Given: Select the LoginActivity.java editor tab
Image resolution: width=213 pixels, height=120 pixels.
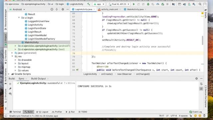Looking at the screenshot, I should click(x=84, y=9).
